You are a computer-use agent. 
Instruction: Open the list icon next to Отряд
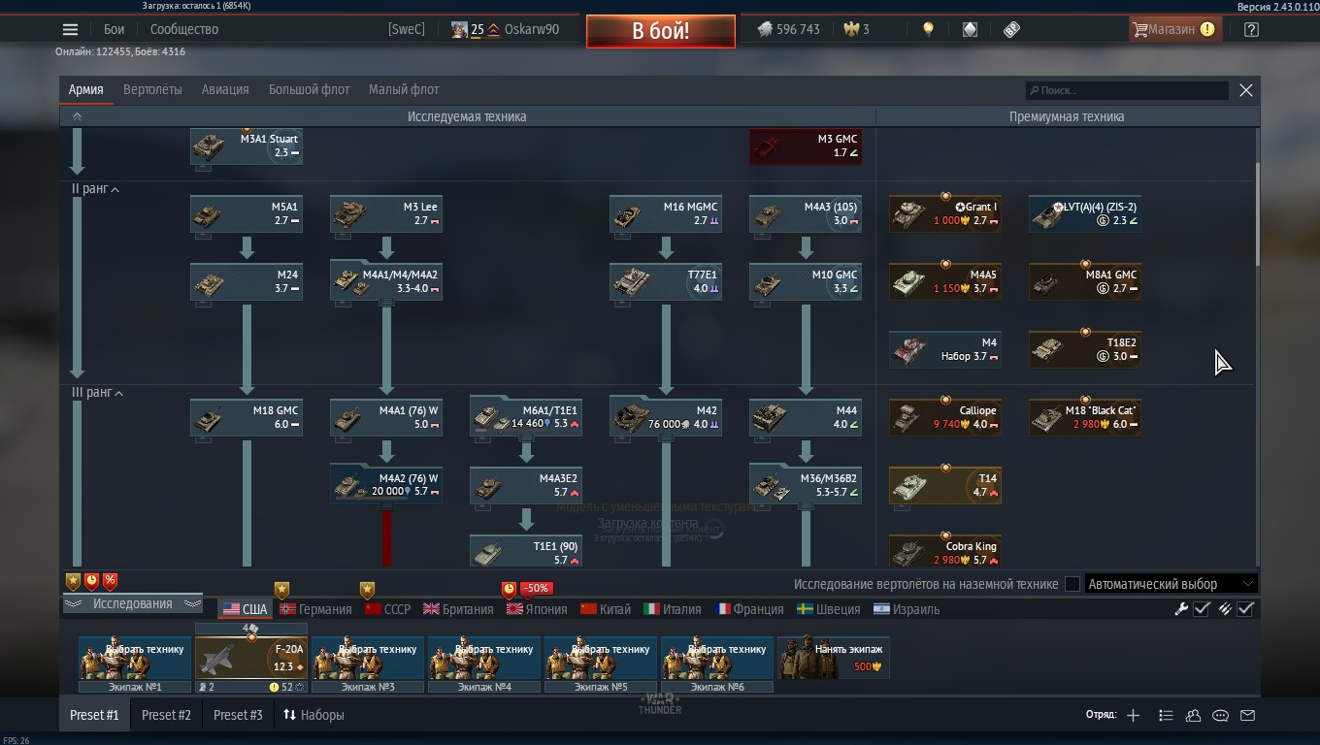coord(1166,715)
